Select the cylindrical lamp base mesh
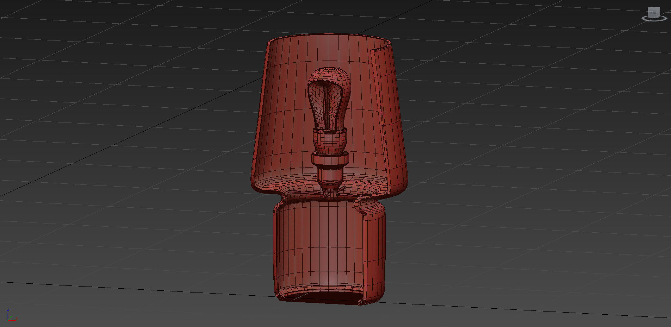Viewport: 671px width, 327px height. (329, 252)
